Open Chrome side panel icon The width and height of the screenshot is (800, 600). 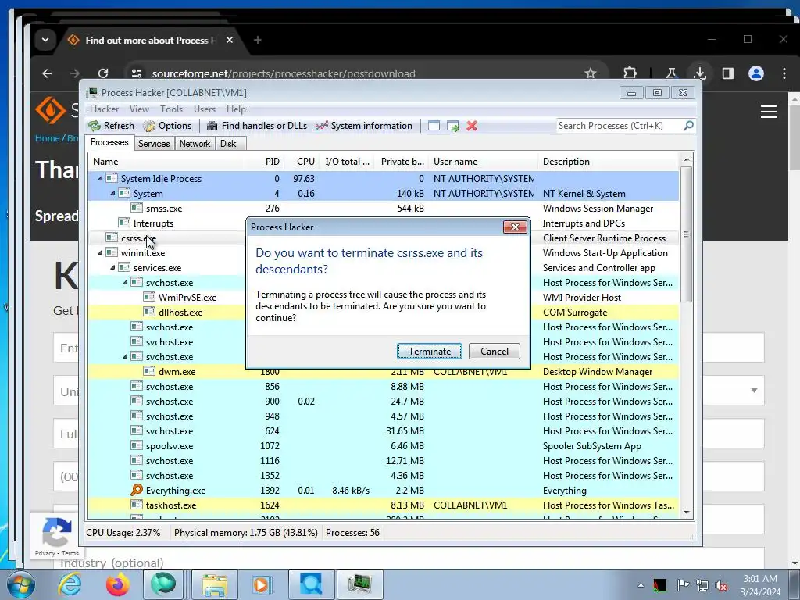pos(728,73)
